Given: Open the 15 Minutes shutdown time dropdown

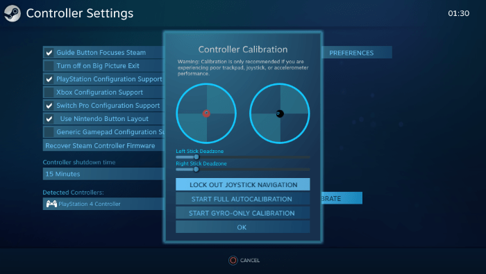Looking at the screenshot, I should tap(103, 174).
